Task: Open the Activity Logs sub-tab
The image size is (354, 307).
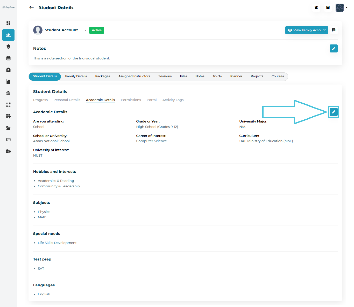Action: (x=173, y=100)
